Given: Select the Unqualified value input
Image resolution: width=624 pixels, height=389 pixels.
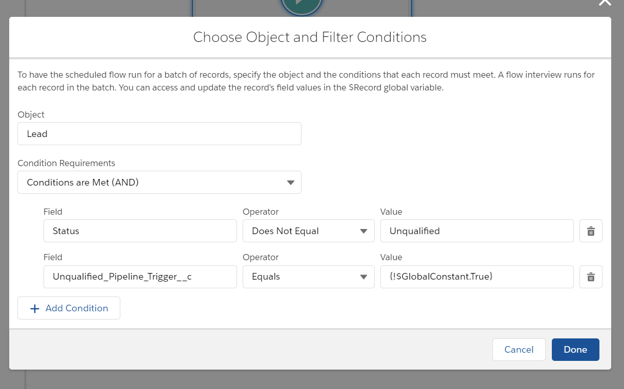Looking at the screenshot, I should pos(477,231).
